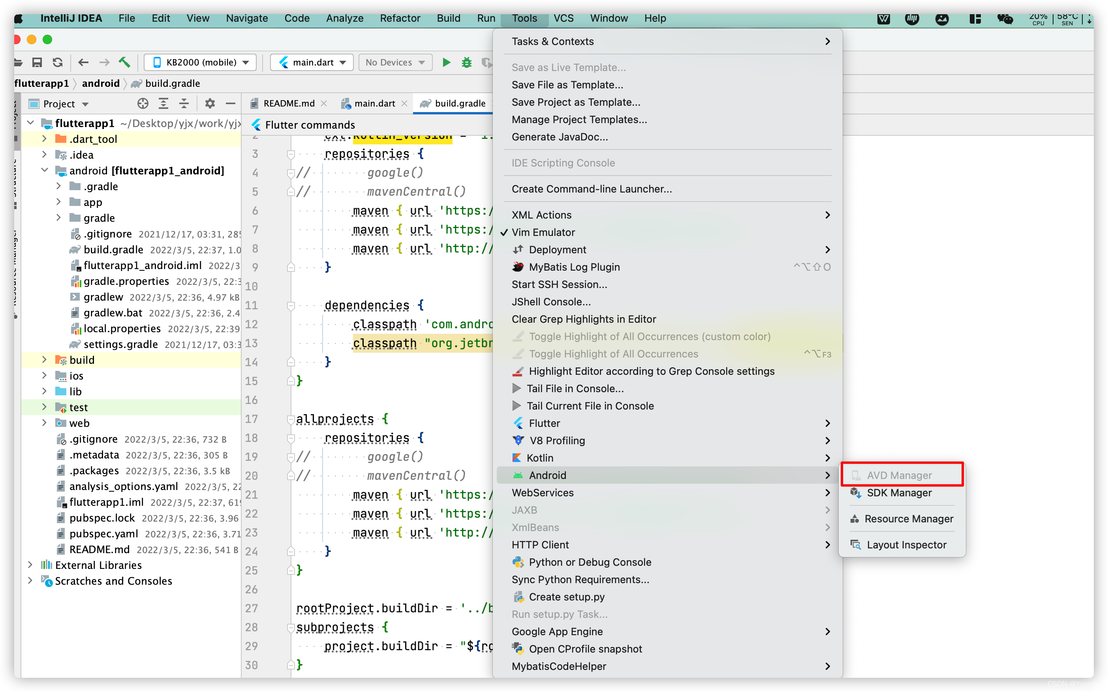Open the Google App Engine submenu

667,632
